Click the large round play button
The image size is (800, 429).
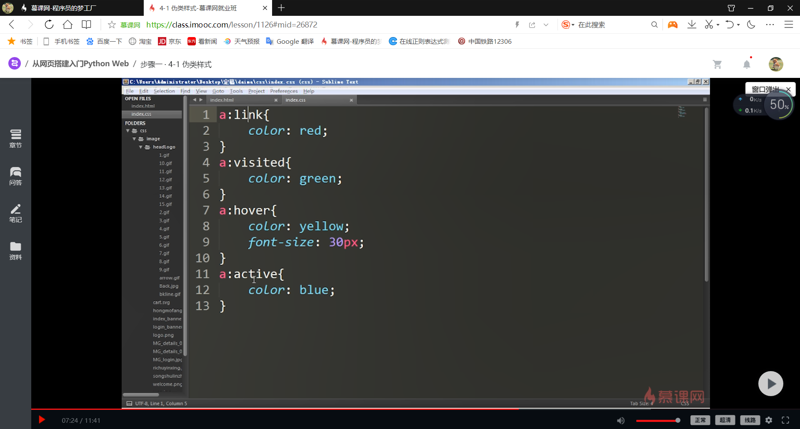[770, 383]
